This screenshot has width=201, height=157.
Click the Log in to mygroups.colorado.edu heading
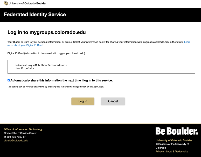coord(46,32)
